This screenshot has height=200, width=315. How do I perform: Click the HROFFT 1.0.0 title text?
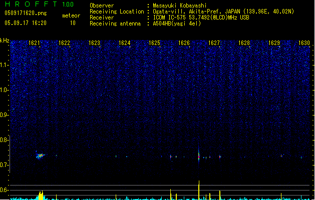point(40,4)
